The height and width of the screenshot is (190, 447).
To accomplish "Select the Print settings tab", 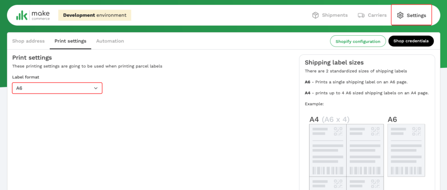I will point(70,41).
